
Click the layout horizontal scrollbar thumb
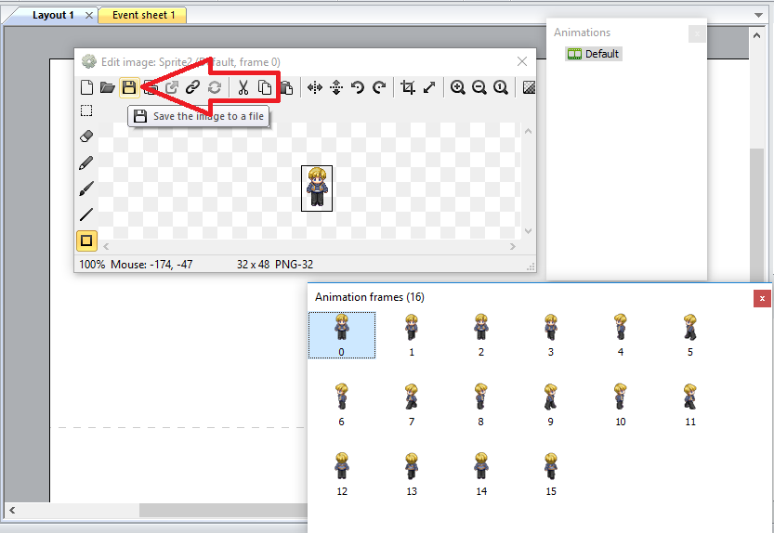click(x=223, y=511)
